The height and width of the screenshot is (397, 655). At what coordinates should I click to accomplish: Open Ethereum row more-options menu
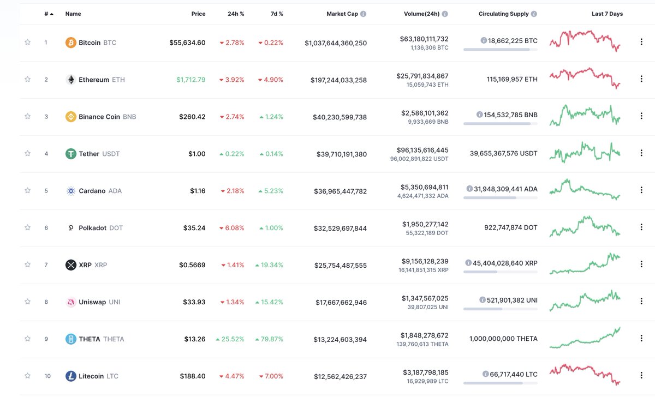(x=641, y=79)
